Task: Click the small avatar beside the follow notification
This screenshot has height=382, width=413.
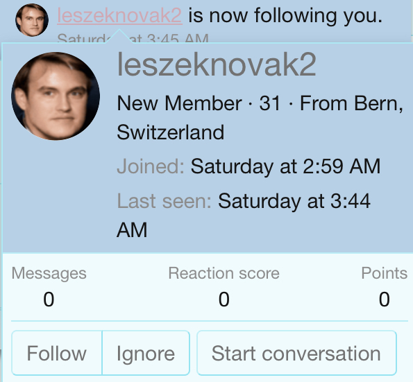Action: tap(32, 20)
